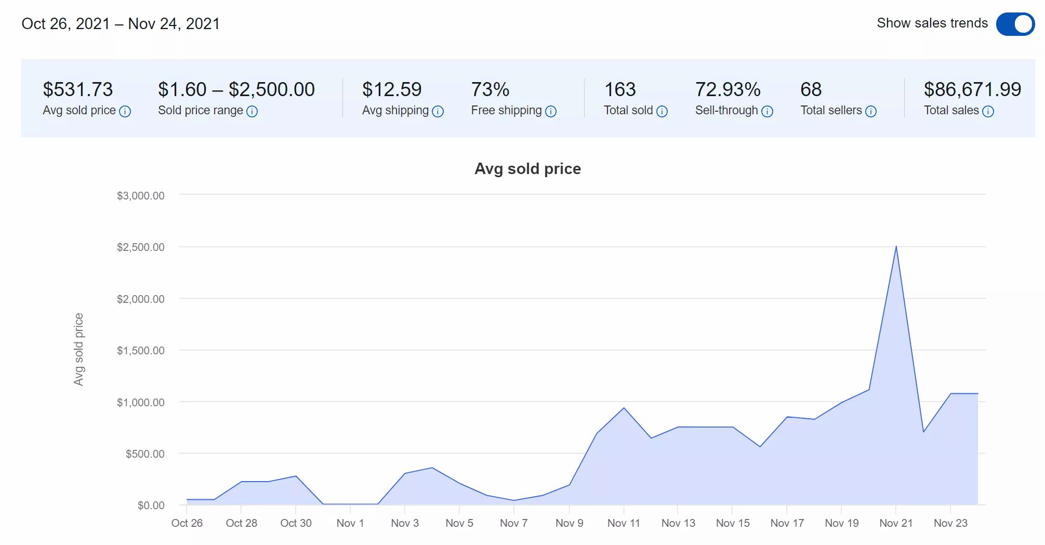This screenshot has height=545, width=1045.
Task: Click the Total sellers info icon
Action: [871, 111]
